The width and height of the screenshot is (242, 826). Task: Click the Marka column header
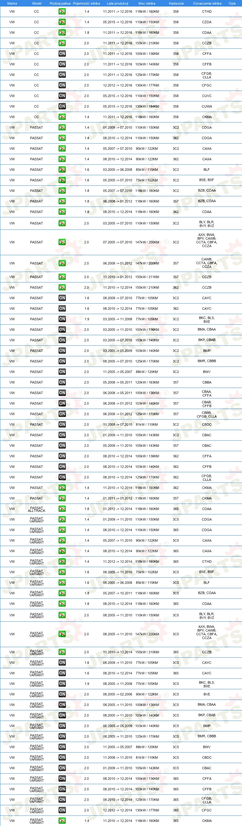point(12,3)
